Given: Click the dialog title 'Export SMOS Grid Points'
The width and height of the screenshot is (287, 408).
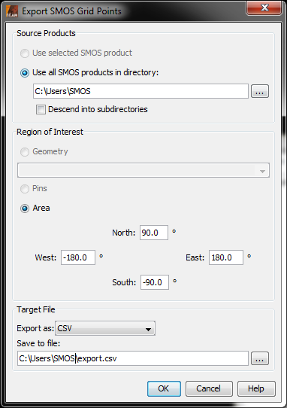Looking at the screenshot, I should point(71,11).
